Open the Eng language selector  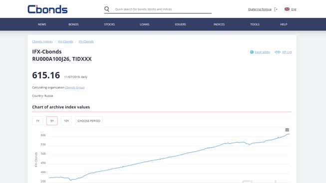(x=294, y=9)
